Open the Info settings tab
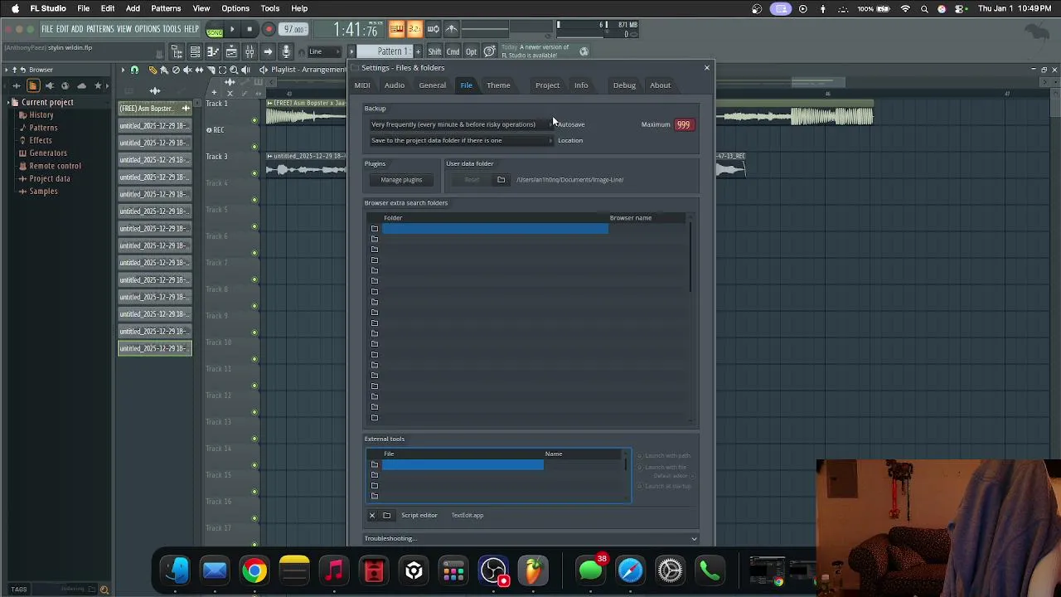 [581, 85]
